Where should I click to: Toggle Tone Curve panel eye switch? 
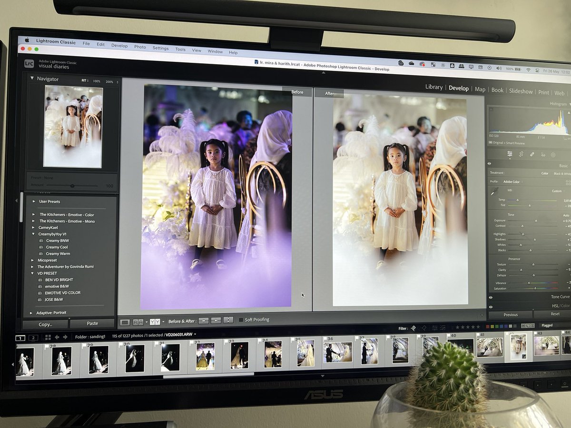coord(490,297)
